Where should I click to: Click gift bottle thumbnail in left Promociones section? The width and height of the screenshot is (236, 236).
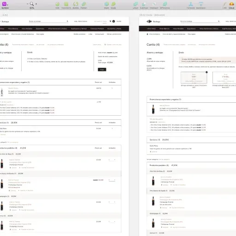(2, 92)
